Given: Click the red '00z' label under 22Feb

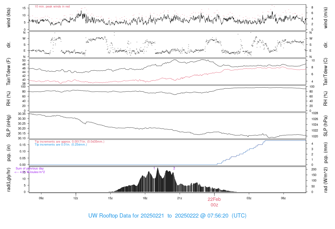Looking at the screenshot, I should [214, 205].
